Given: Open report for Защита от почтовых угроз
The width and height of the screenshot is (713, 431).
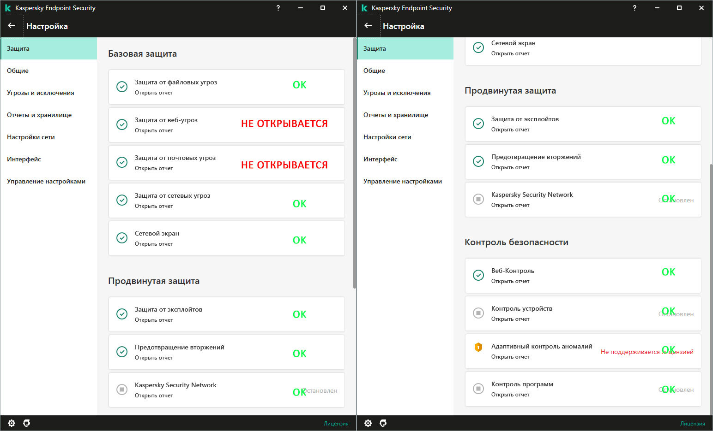Looking at the screenshot, I should pyautogui.click(x=154, y=168).
